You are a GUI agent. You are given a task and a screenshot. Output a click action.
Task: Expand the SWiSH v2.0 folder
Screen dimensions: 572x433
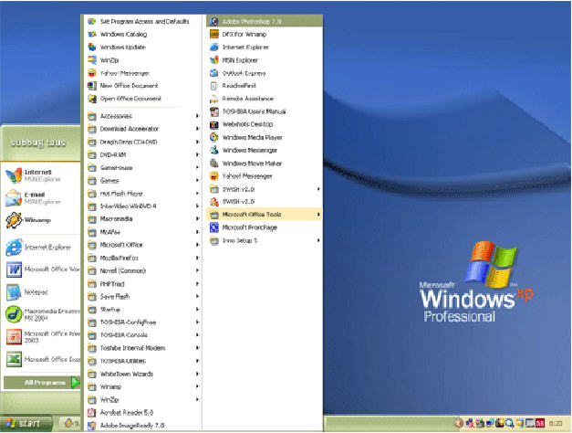(x=265, y=189)
